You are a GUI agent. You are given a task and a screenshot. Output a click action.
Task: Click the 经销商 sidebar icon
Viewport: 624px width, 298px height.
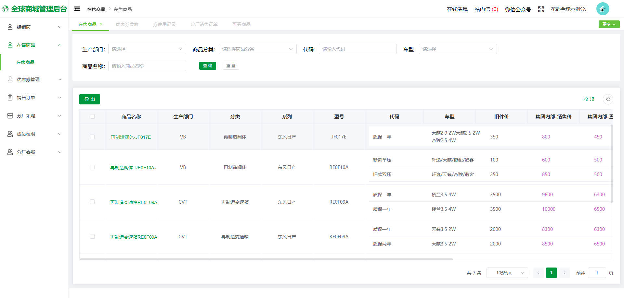coord(10,27)
